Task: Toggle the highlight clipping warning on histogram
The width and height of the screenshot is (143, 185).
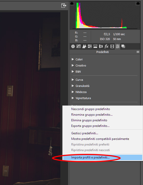Action: click(138, 3)
